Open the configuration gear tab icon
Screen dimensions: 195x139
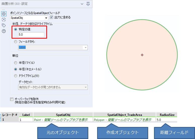pos(4,14)
